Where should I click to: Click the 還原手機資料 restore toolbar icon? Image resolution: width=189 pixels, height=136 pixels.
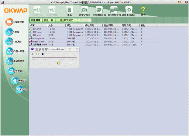(129, 10)
